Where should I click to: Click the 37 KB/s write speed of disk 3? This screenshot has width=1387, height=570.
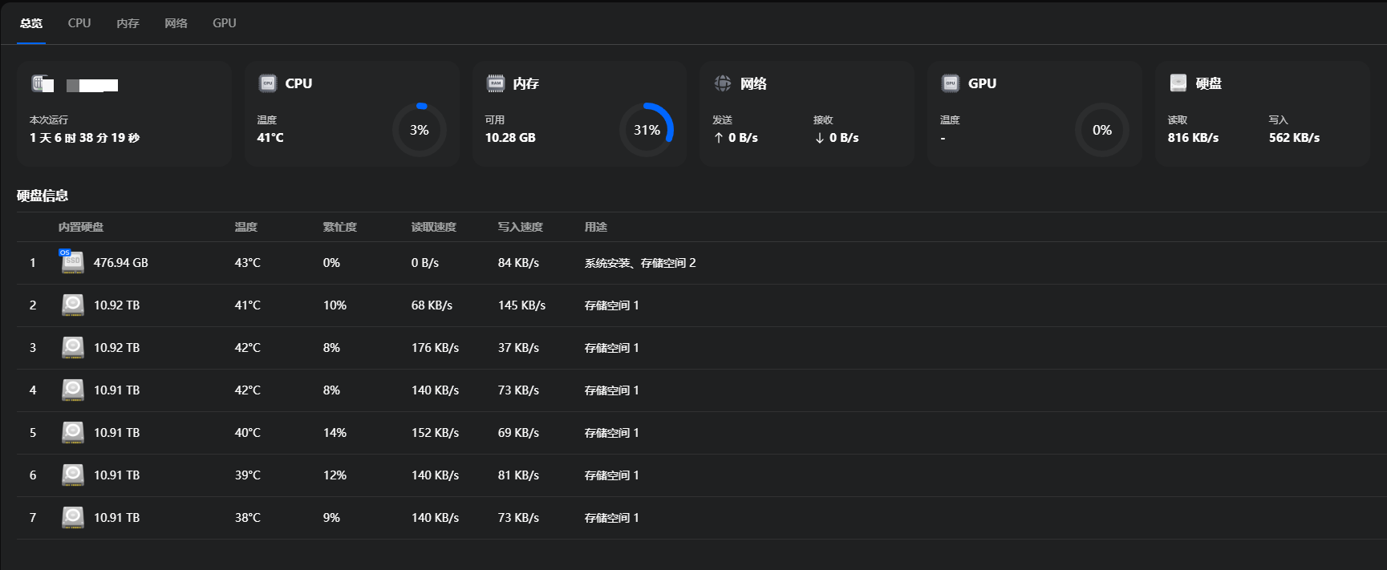tap(519, 348)
